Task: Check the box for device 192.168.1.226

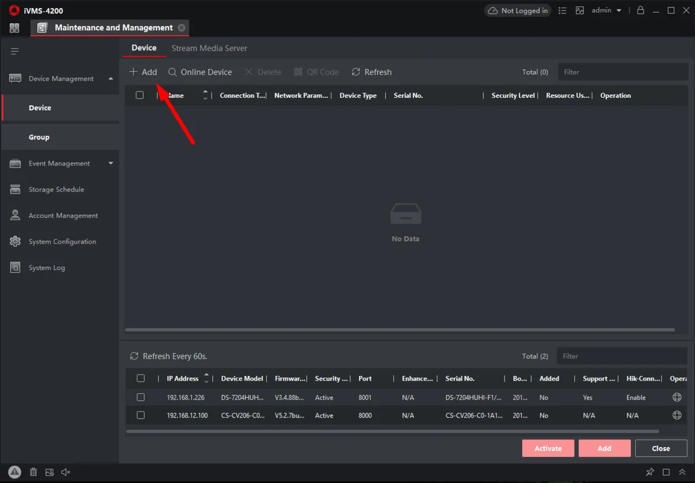Action: (141, 397)
